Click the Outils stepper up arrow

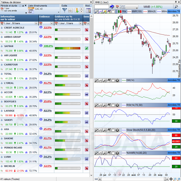(81, 9)
